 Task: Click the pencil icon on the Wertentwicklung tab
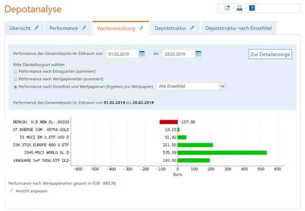tap(141, 28)
